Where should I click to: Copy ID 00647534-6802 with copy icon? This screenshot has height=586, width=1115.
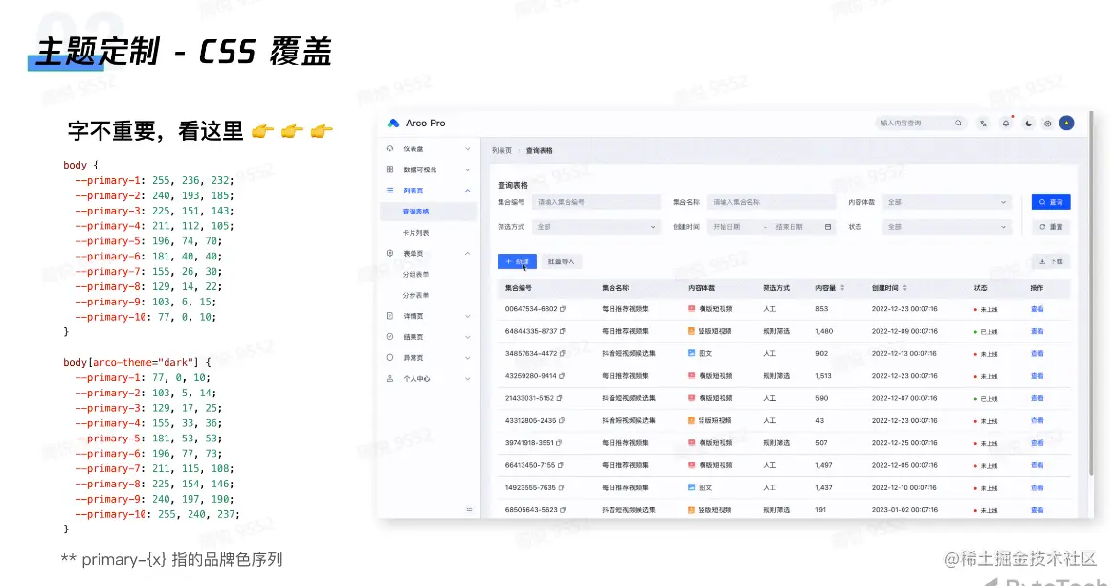[563, 309]
